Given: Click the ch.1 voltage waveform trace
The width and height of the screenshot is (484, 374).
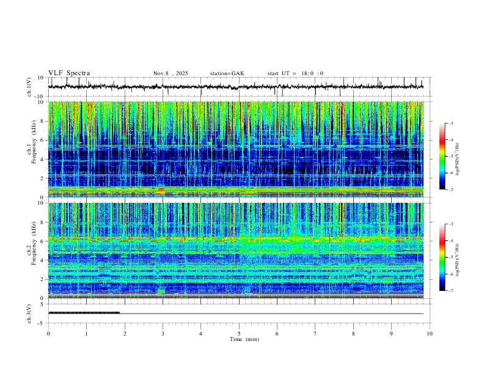Looking at the screenshot, I should (x=235, y=87).
